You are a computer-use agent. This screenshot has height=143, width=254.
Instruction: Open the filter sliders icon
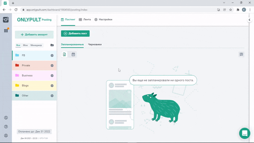click(x=241, y=54)
